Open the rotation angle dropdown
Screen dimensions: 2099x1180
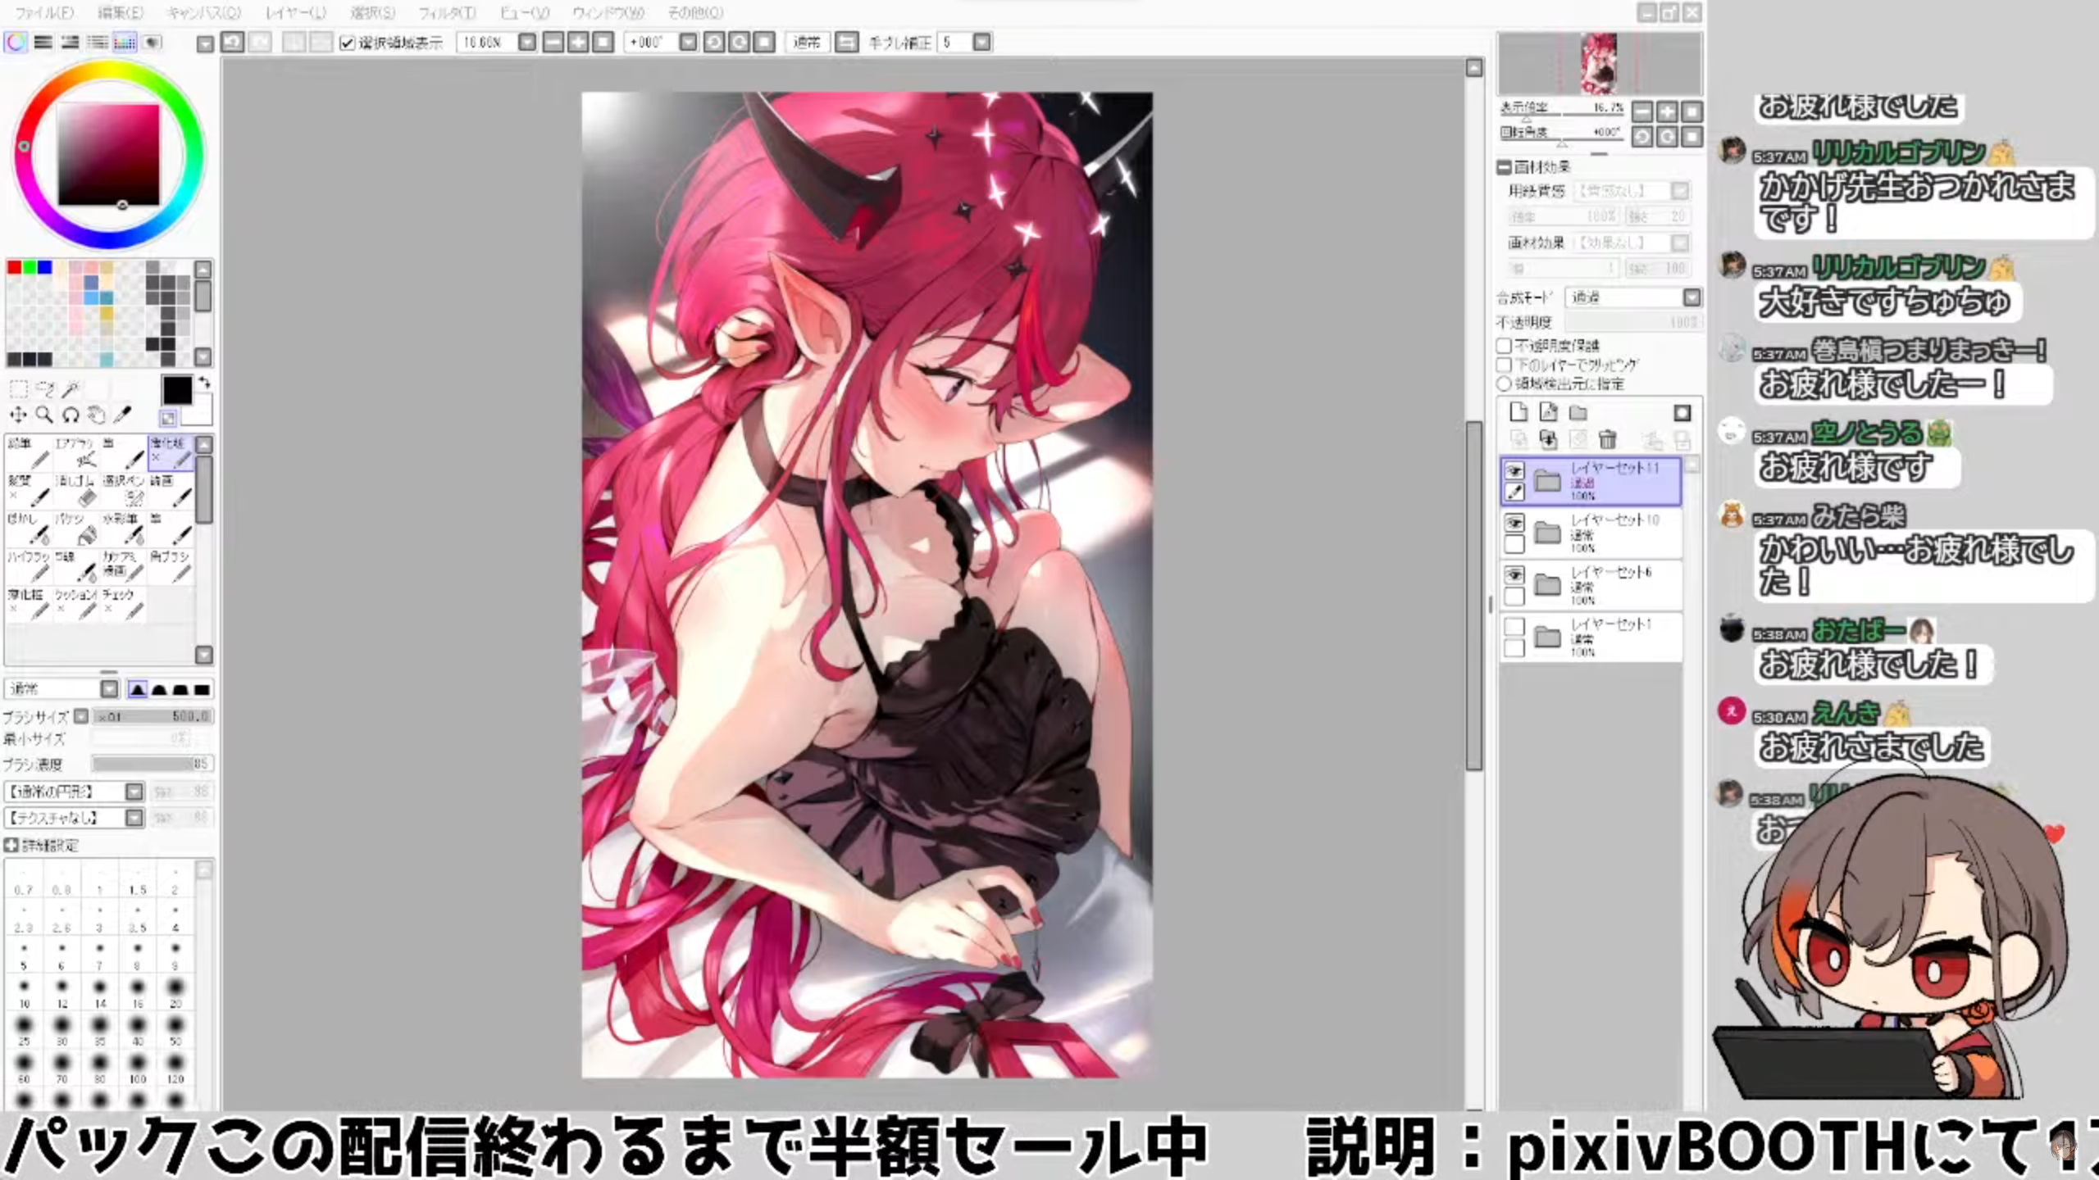688,42
